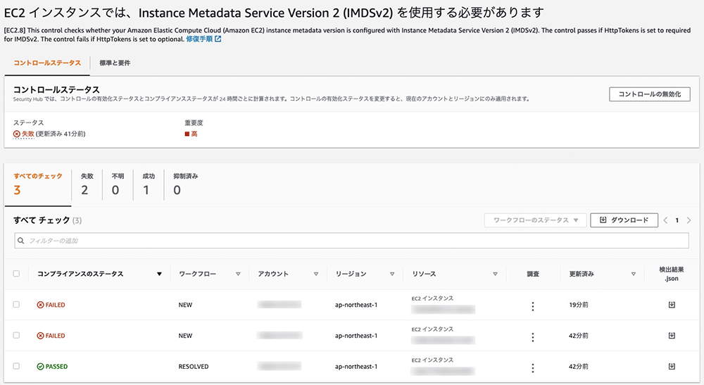Download finding JSON for the PASSED row
The height and width of the screenshot is (385, 704).
coord(672,366)
